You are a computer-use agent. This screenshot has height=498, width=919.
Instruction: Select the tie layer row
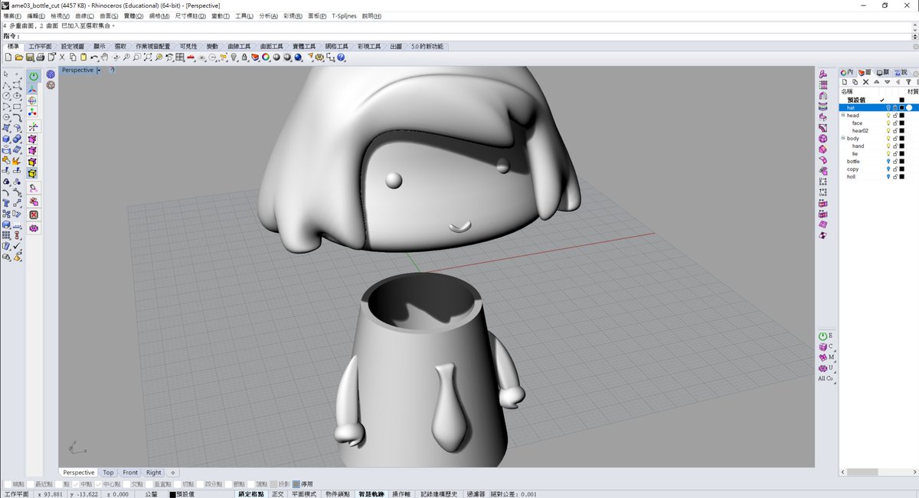[x=878, y=153]
